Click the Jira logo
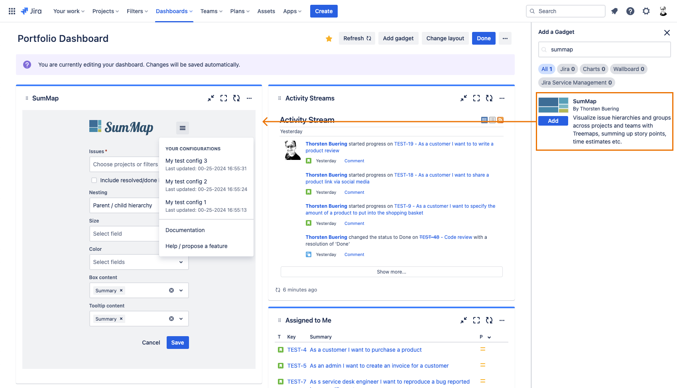Screen dimensions: 677x388 point(31,11)
